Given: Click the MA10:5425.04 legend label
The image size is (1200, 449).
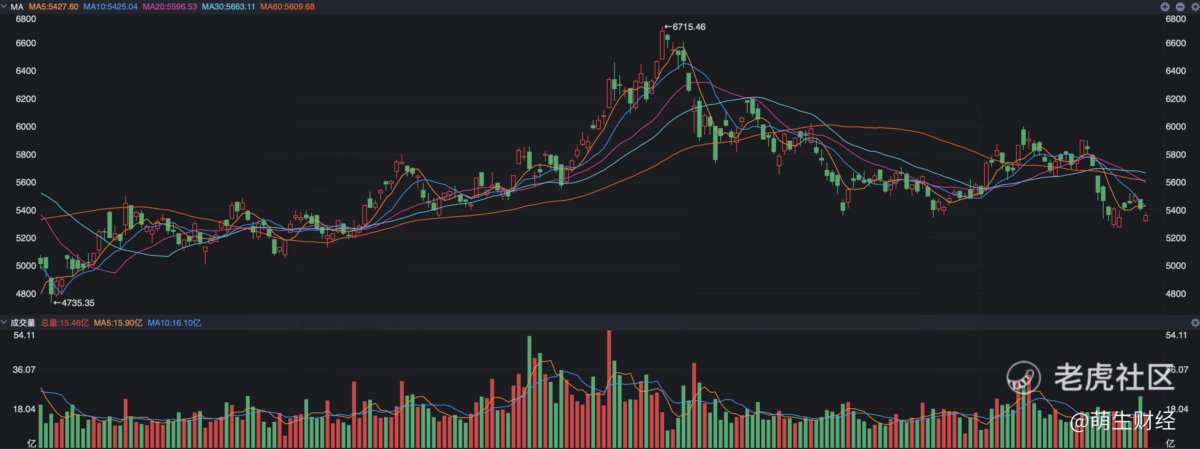Looking at the screenshot, I should [110, 7].
